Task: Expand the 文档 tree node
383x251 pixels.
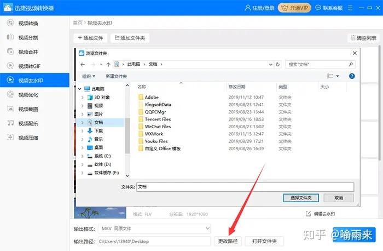Action: (83, 122)
